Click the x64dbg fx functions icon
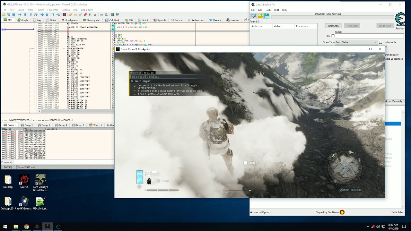The height and width of the screenshot is (231, 411). [90, 14]
